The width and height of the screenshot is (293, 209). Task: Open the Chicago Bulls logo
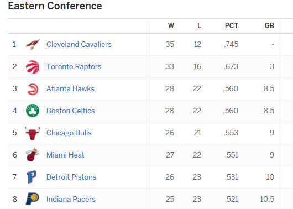pos(32,133)
